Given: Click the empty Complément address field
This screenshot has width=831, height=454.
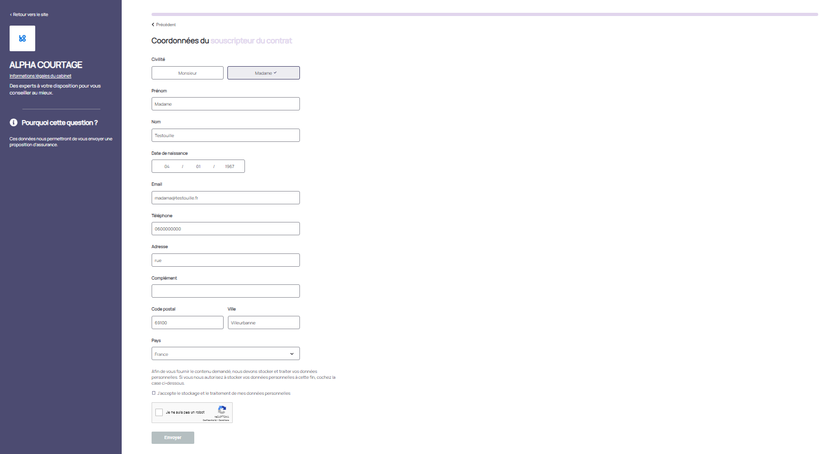Looking at the screenshot, I should (225, 291).
